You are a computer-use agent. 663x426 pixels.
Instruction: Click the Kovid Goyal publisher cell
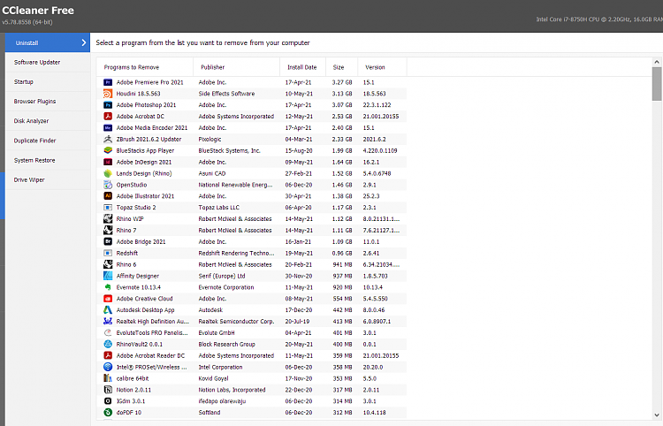pyautogui.click(x=214, y=378)
